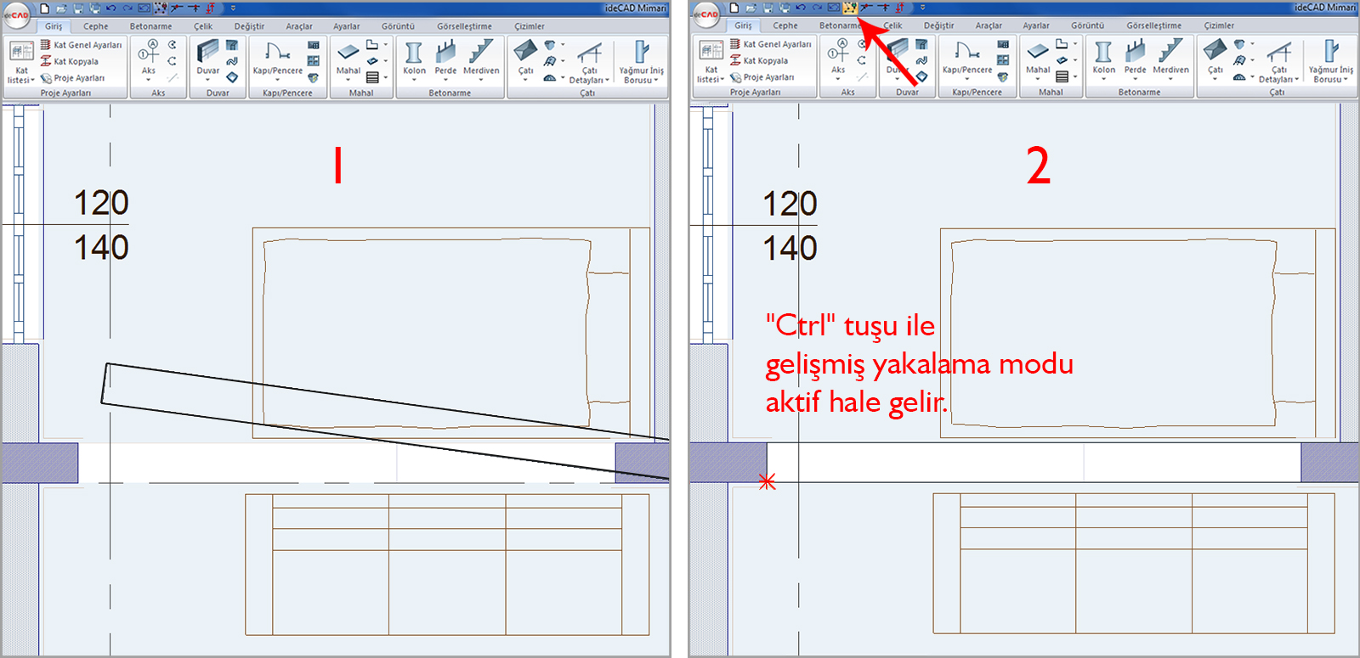This screenshot has height=658, width=1360.
Task: Open the Cephe ribbon tab in left window
Action: (95, 26)
